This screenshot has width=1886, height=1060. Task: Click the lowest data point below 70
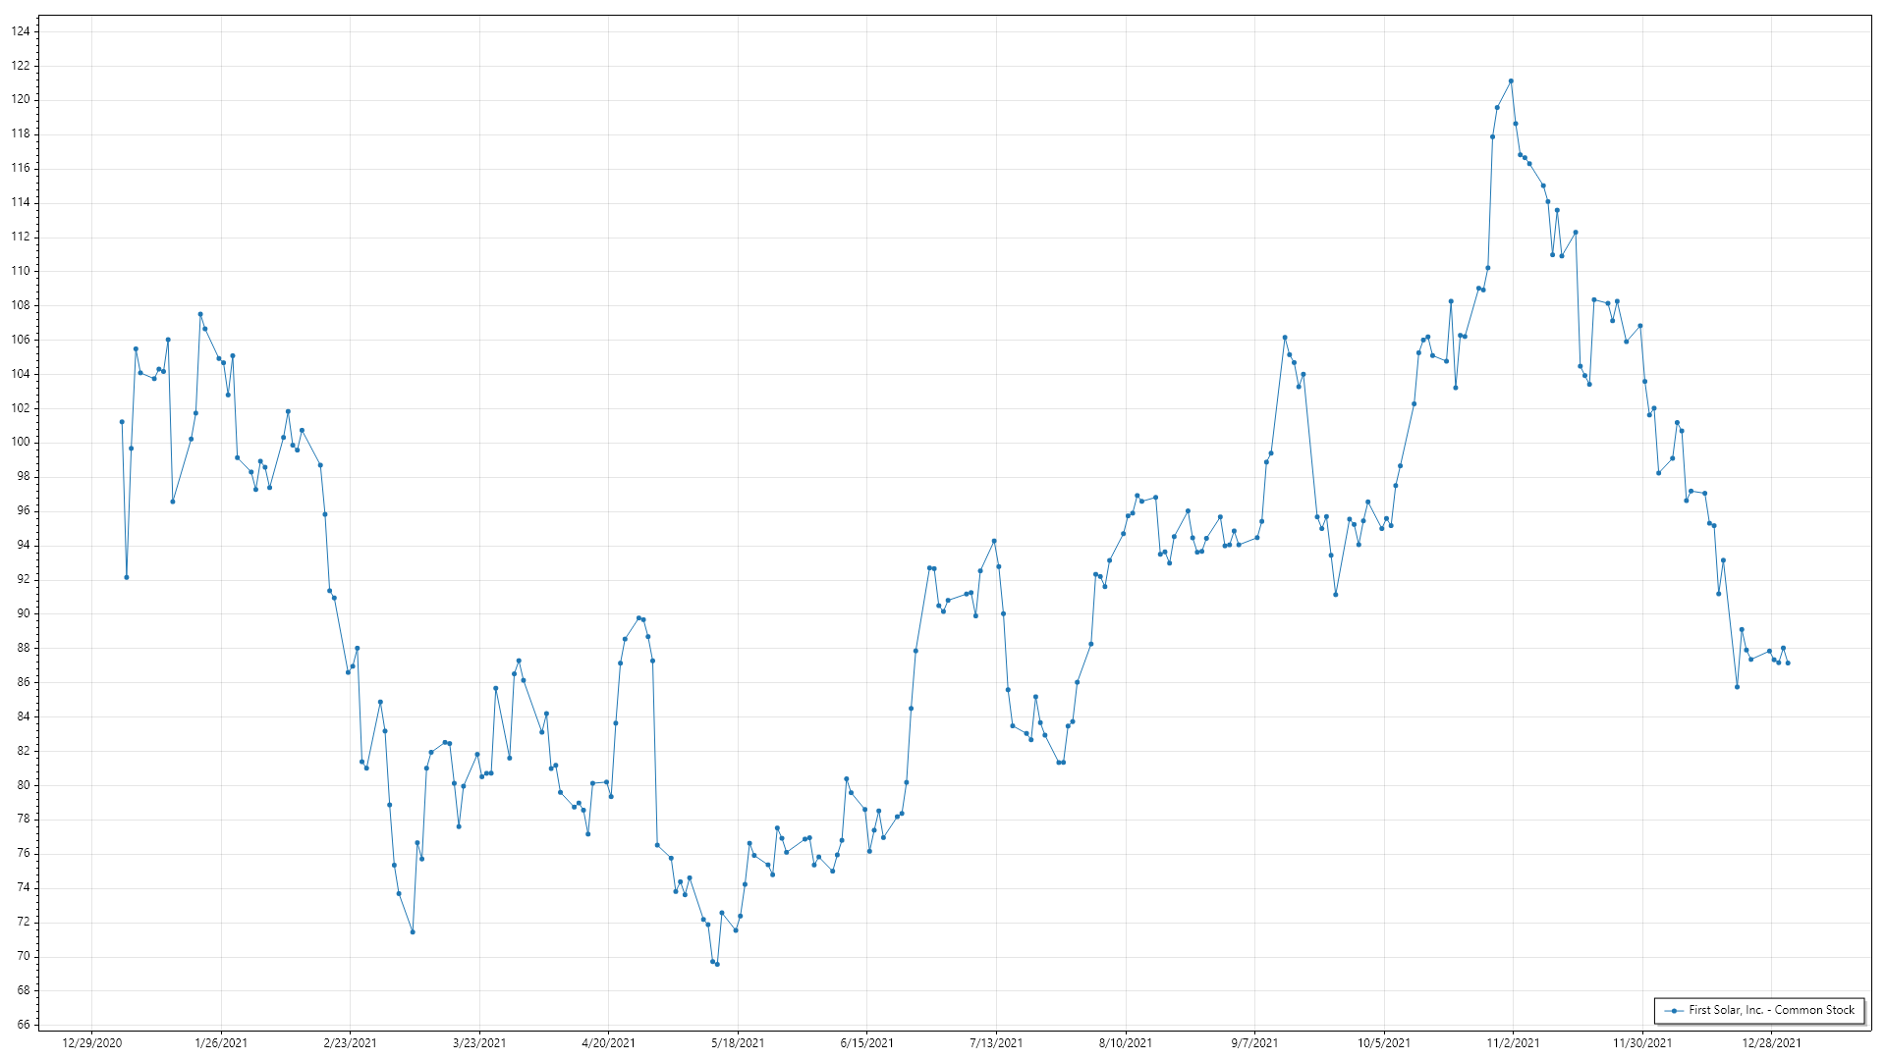717,965
